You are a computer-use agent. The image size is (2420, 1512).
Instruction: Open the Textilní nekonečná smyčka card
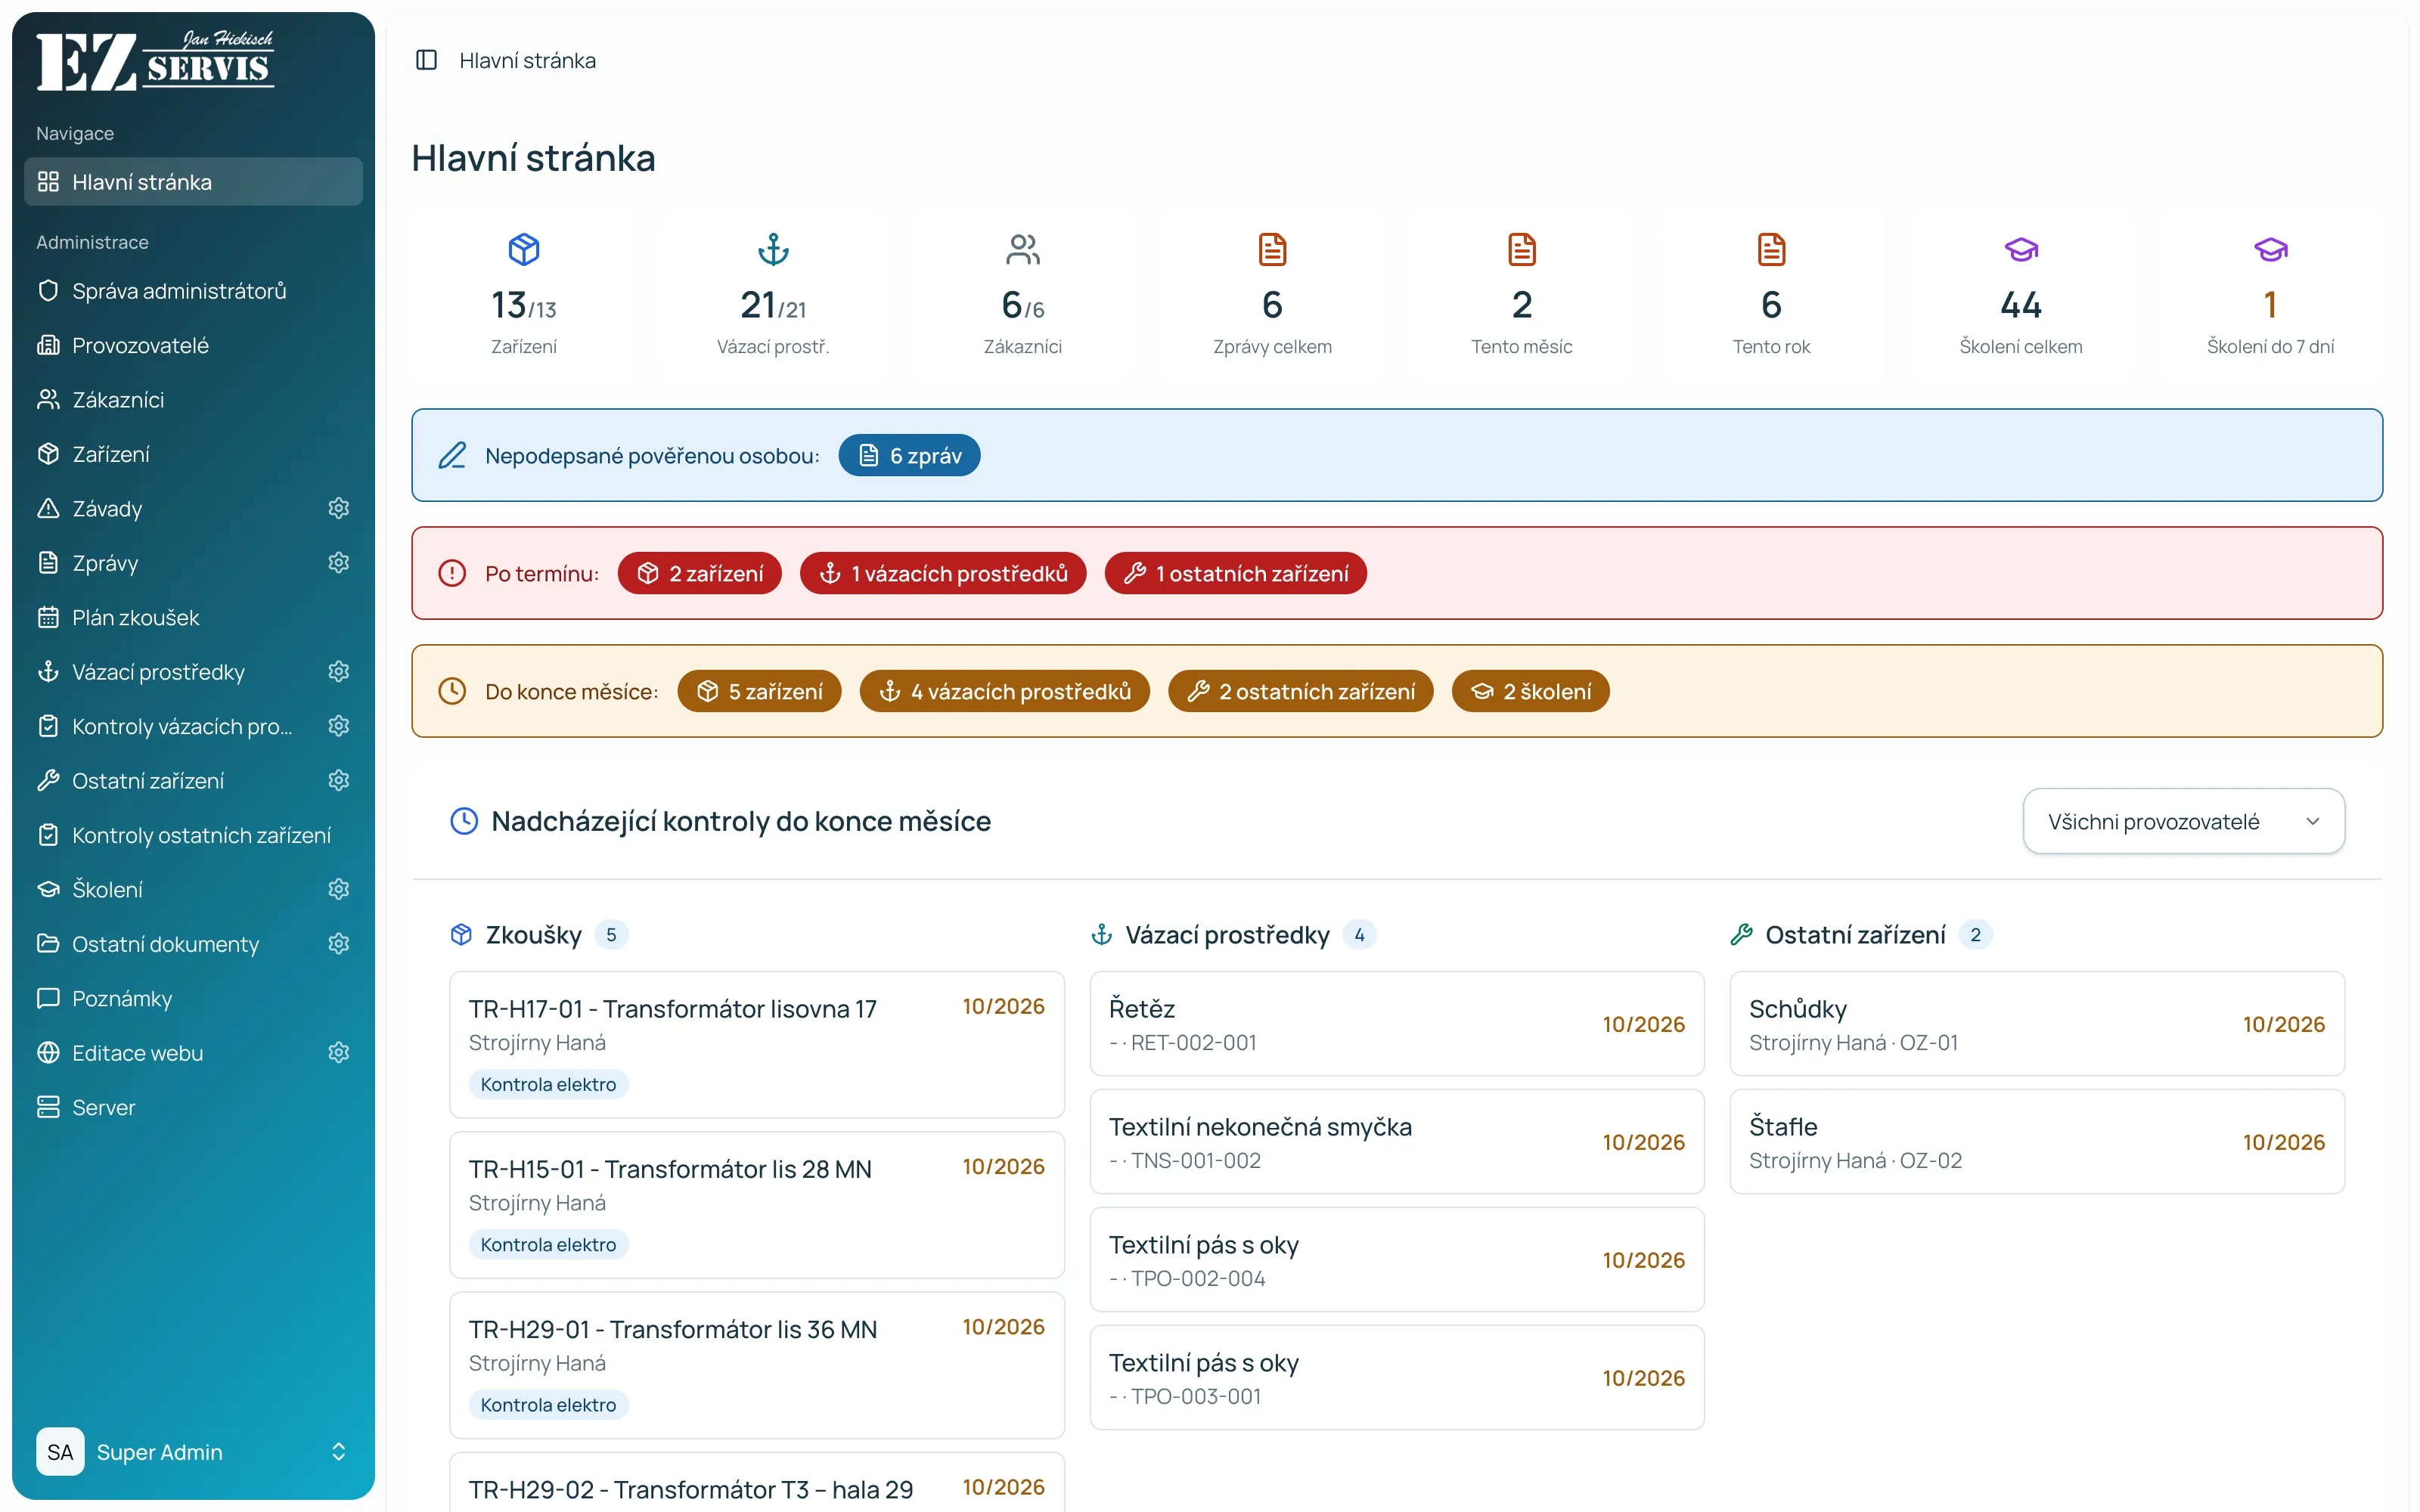pos(1397,1142)
